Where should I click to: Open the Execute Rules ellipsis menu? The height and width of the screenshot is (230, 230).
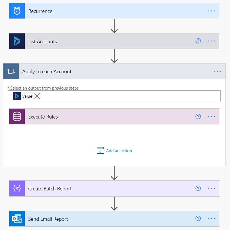211,116
